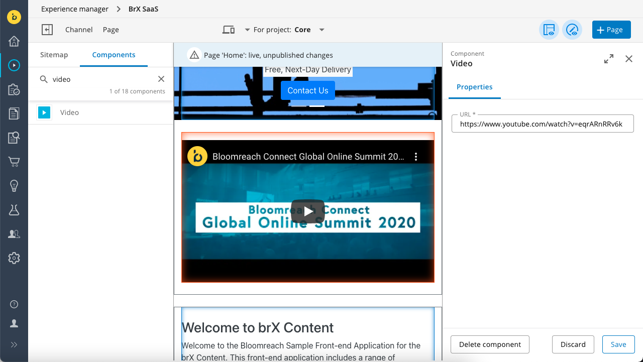The height and width of the screenshot is (362, 643).
Task: Click the search magnifier icon
Action: click(44, 79)
